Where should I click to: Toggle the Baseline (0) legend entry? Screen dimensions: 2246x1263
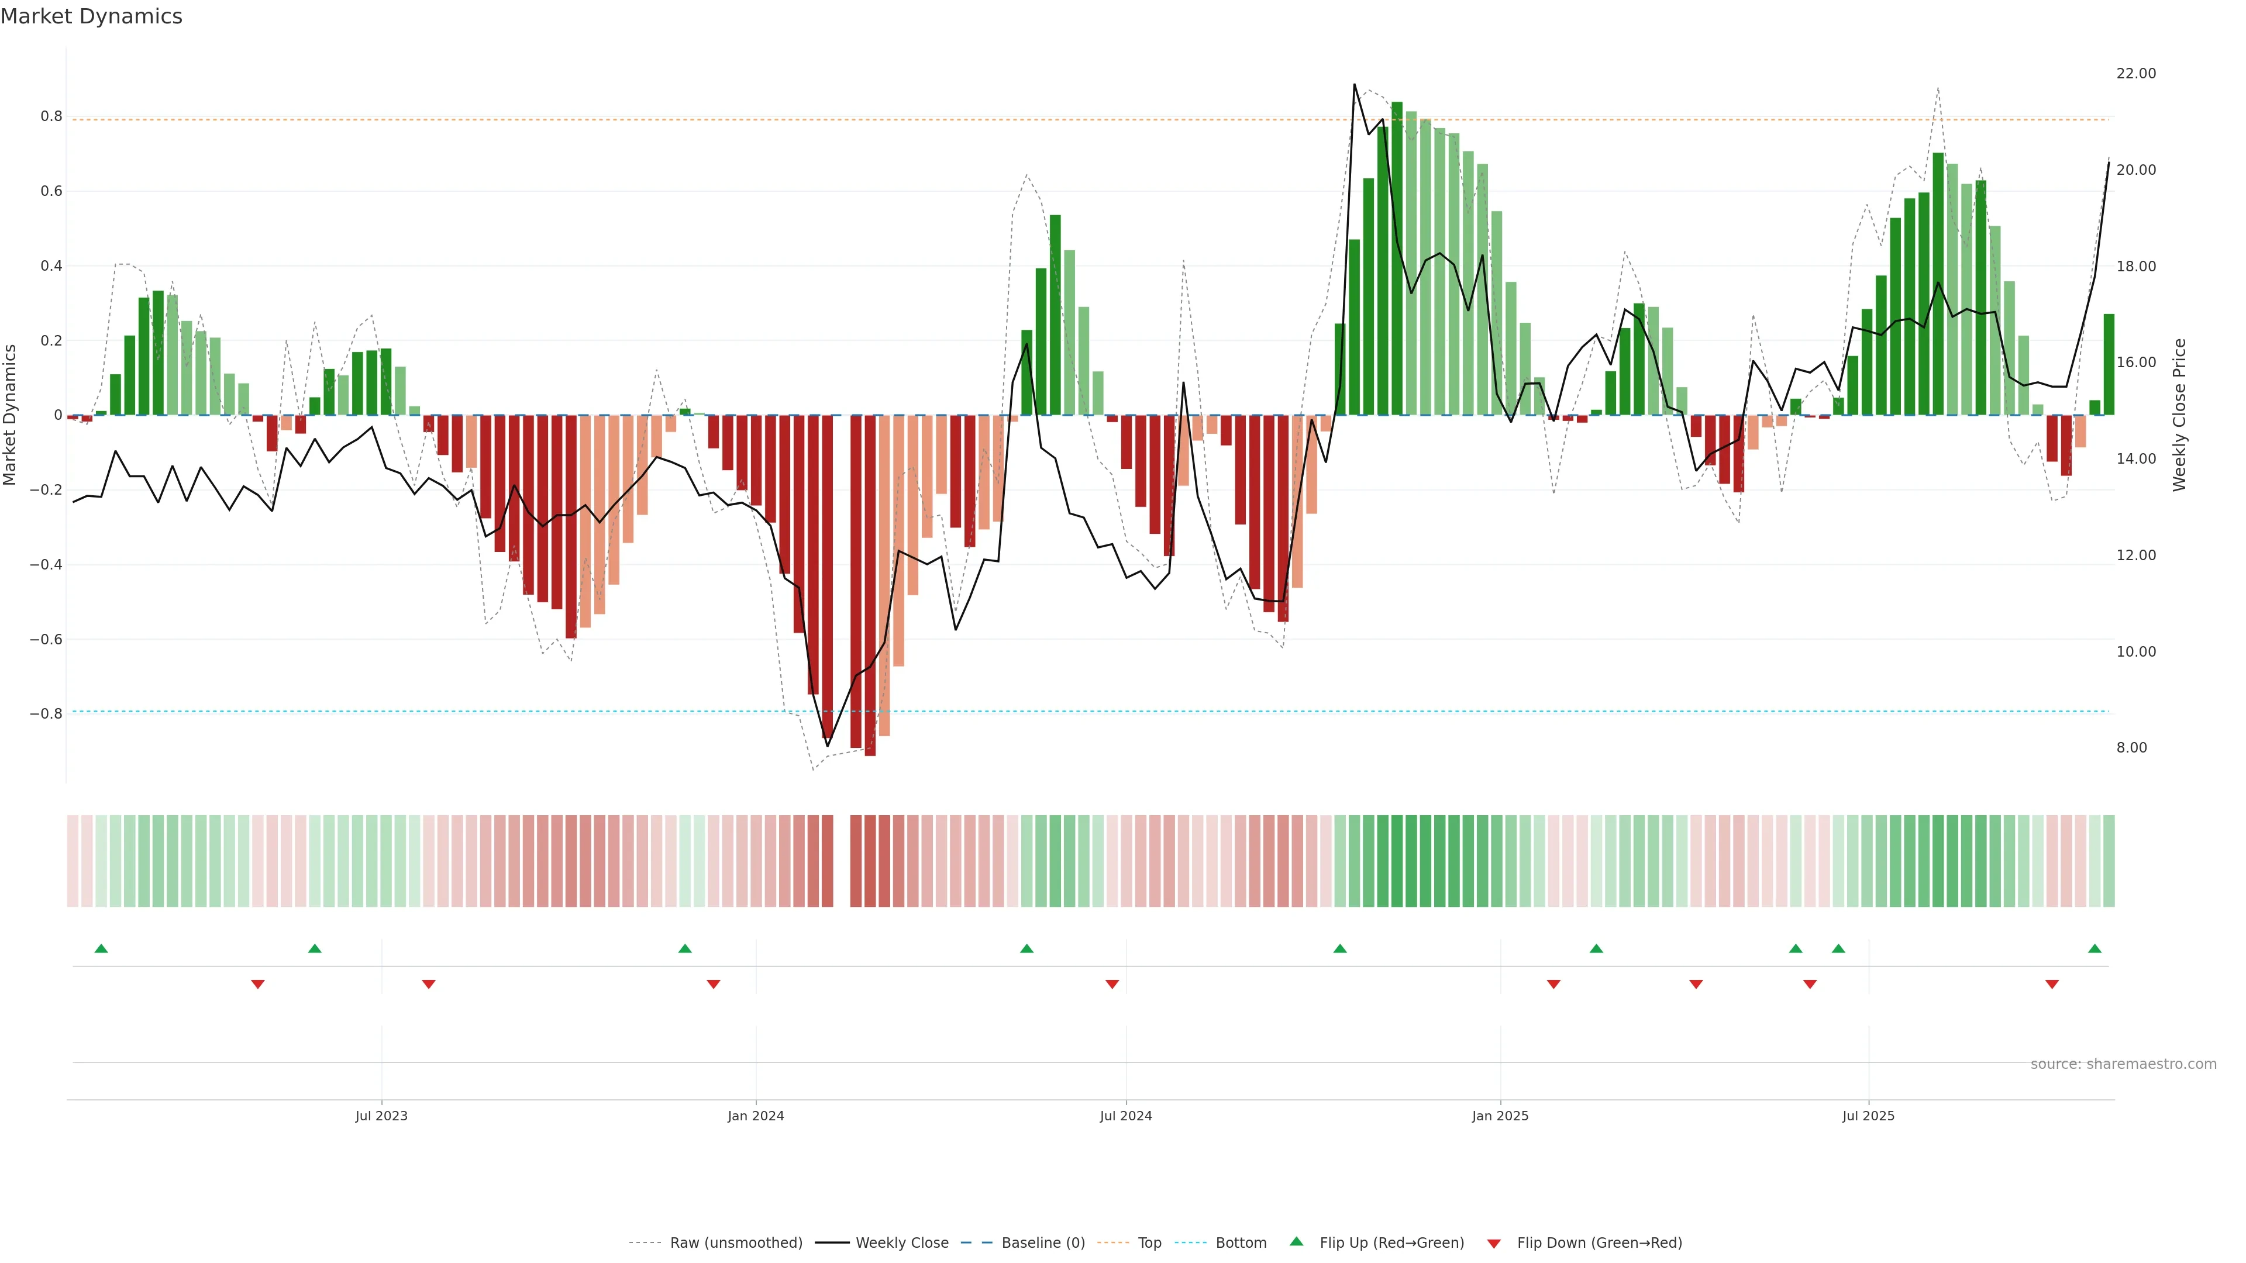[1043, 1243]
